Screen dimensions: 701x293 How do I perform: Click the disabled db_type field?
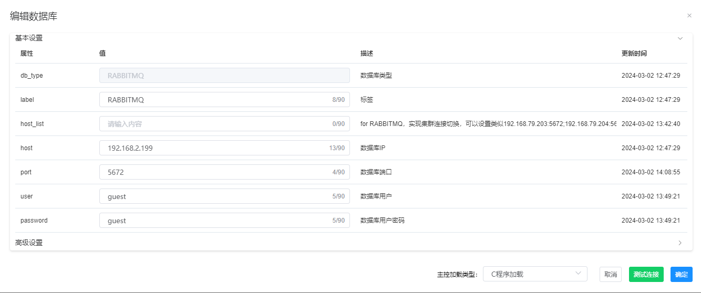click(x=224, y=76)
